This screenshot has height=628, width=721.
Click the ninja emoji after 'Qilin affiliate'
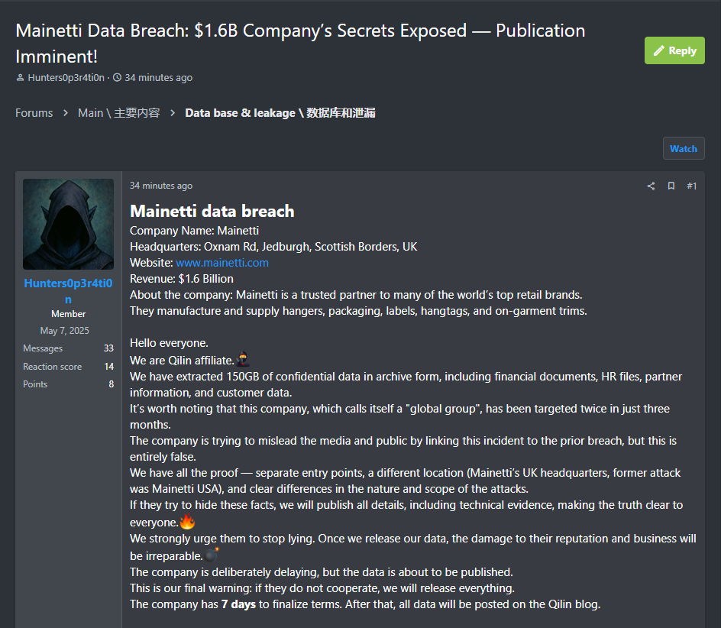[243, 359]
